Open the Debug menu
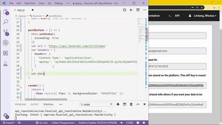 coord(59,3)
